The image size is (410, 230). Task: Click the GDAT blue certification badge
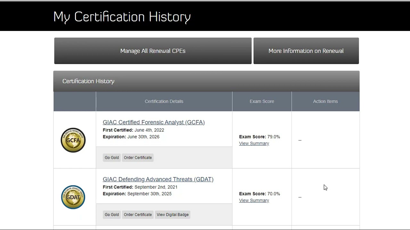pos(73,197)
